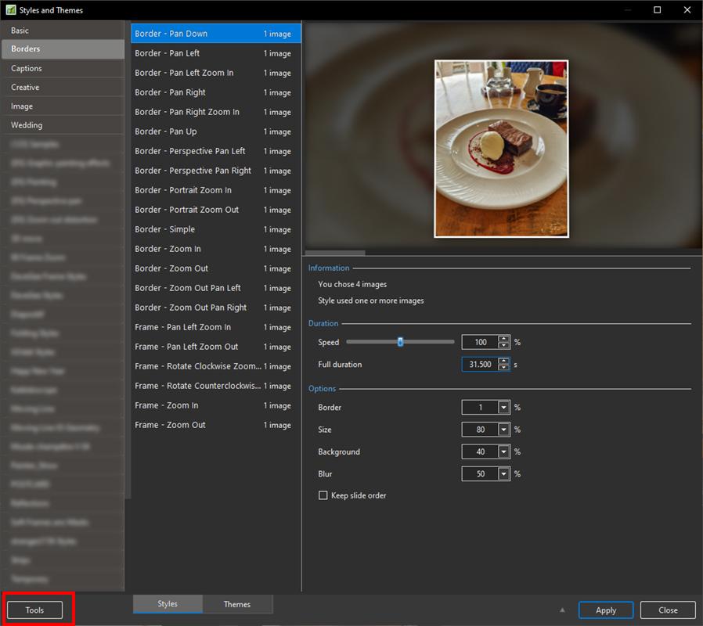Switch to the Themes tab
The image size is (703, 626).
237,604
